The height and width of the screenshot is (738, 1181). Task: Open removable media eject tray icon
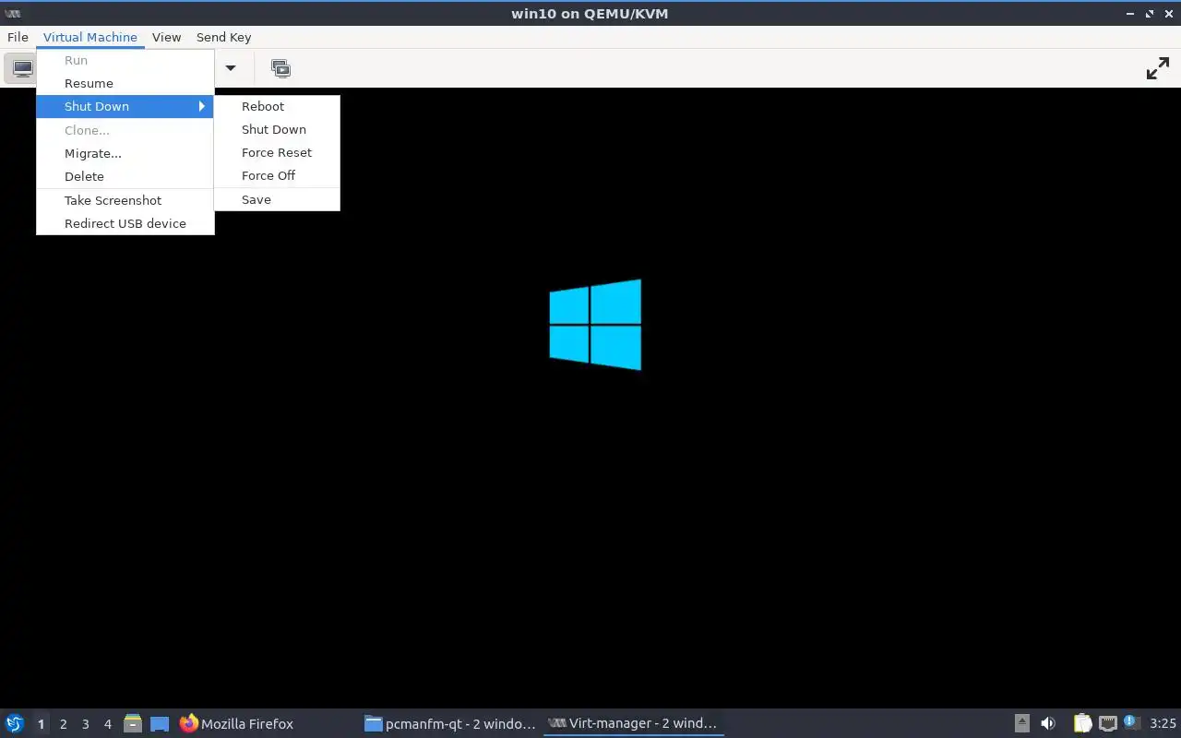point(1021,723)
